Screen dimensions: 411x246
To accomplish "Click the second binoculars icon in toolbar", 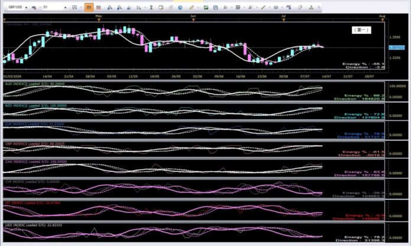I will (x=119, y=8).
